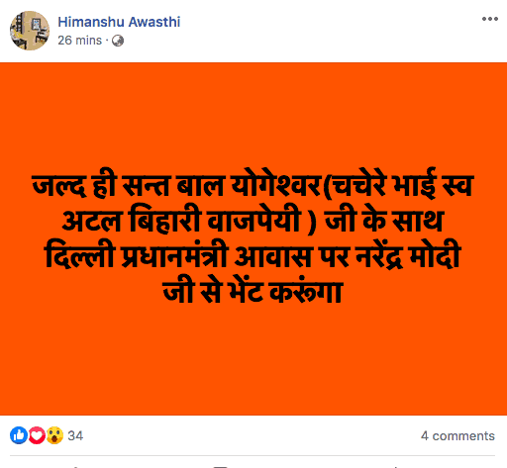Open the reaction count 34 list
507x468 pixels.
[x=75, y=436]
